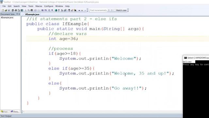Click the New document icon
209x118 pixels.
pyautogui.click(x=3, y=10)
